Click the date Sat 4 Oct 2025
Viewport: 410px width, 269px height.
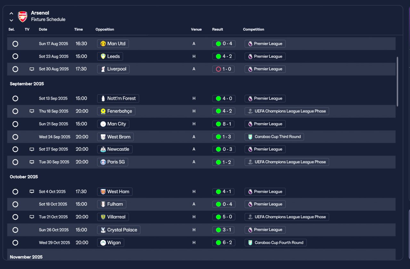52,192
